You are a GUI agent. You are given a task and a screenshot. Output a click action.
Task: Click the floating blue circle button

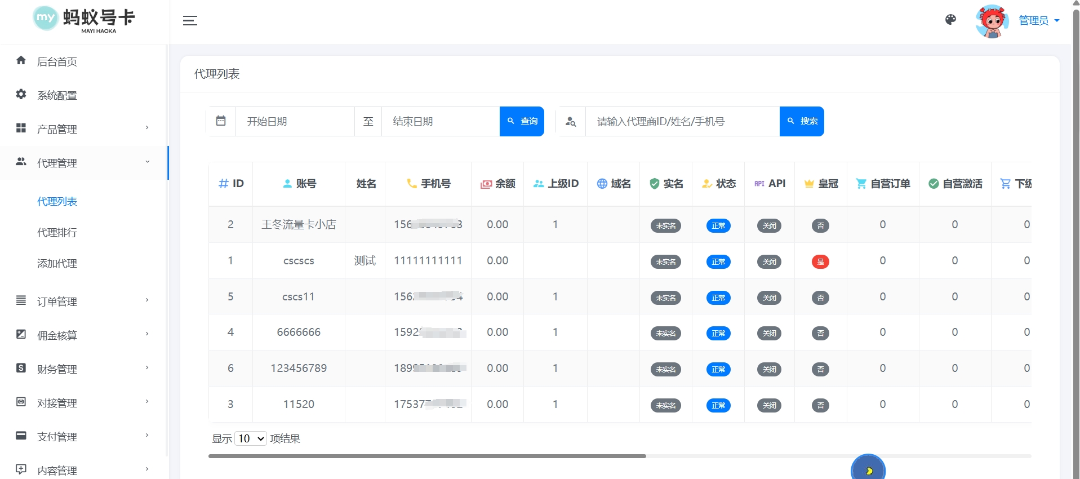click(868, 468)
